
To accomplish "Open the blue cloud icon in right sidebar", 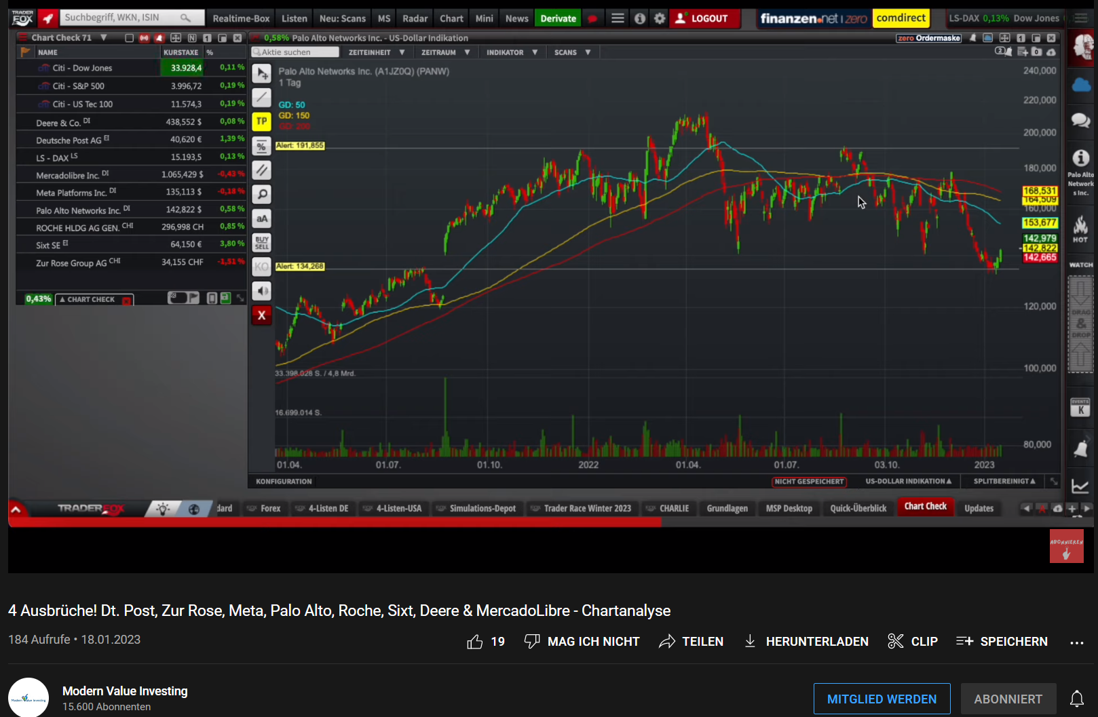I will [1081, 85].
